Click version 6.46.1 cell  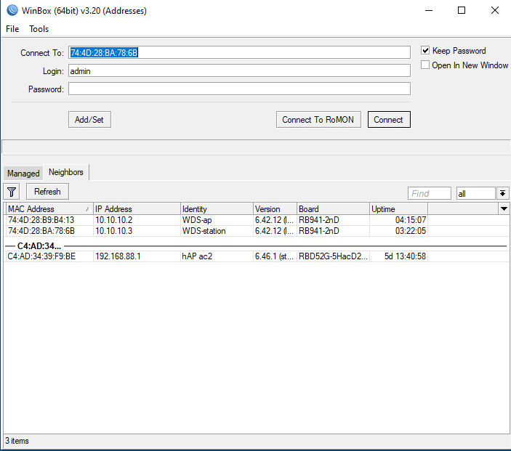(275, 256)
